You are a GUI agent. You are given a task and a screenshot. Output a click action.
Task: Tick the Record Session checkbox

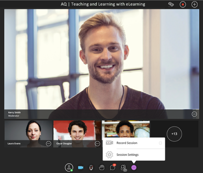(x=160, y=143)
